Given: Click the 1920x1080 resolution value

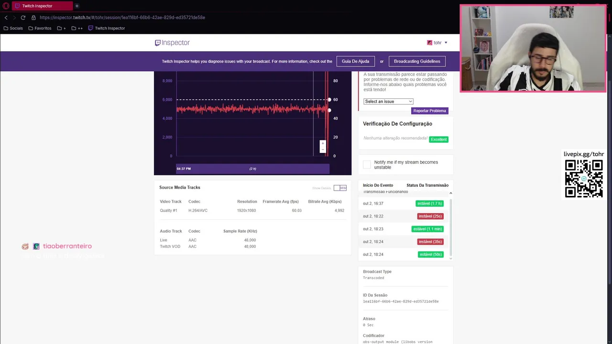Looking at the screenshot, I should click(x=246, y=211).
